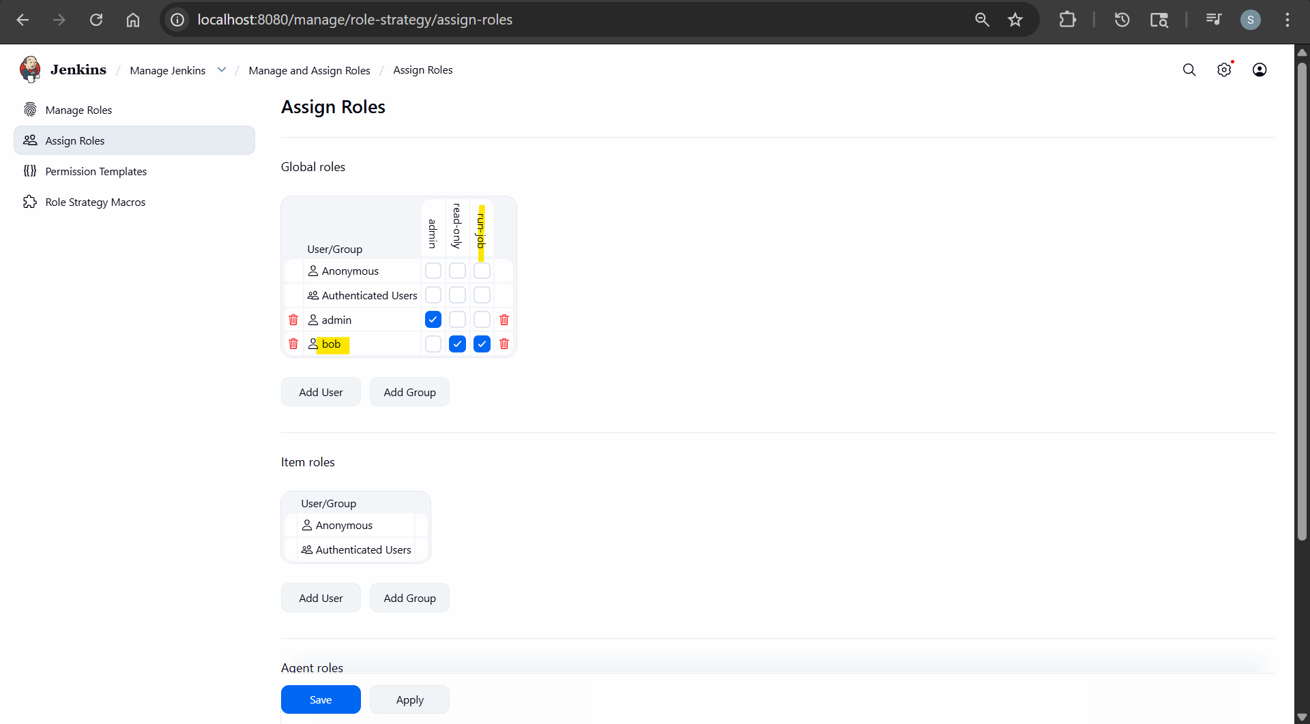Reload the page
1310x724 pixels.
(96, 20)
